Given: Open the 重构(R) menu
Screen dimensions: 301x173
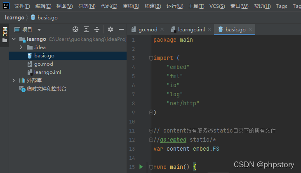Looking at the screenshot, I should 131,6.
